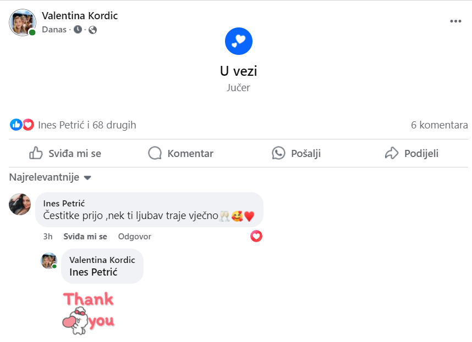
Task: Open the list of 6 komentara
Action: pos(439,124)
